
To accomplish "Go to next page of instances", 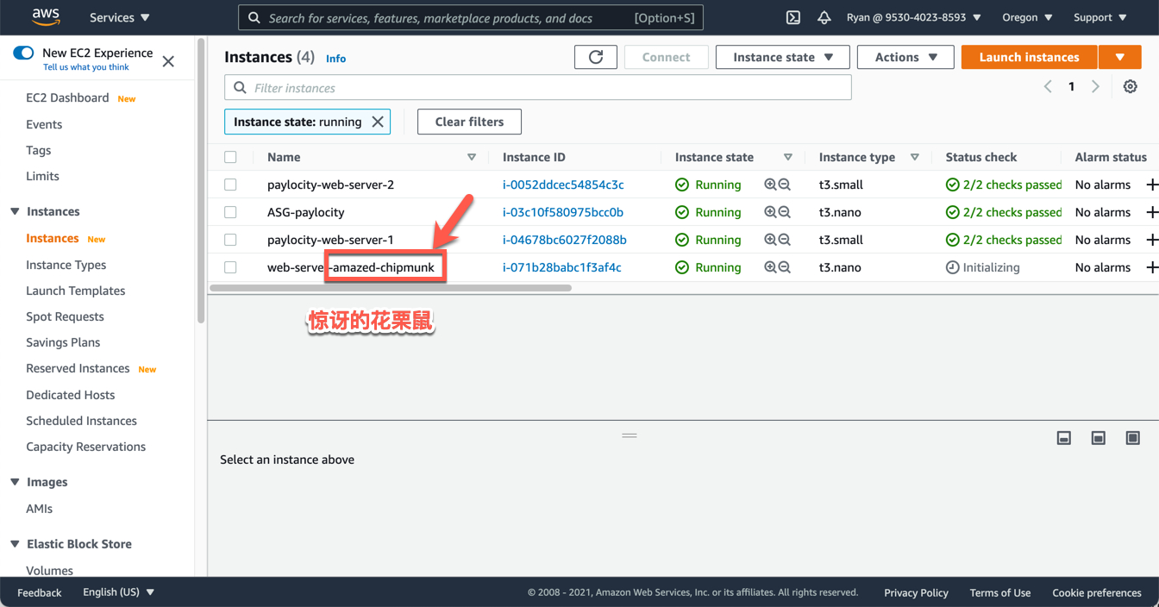I will 1095,86.
